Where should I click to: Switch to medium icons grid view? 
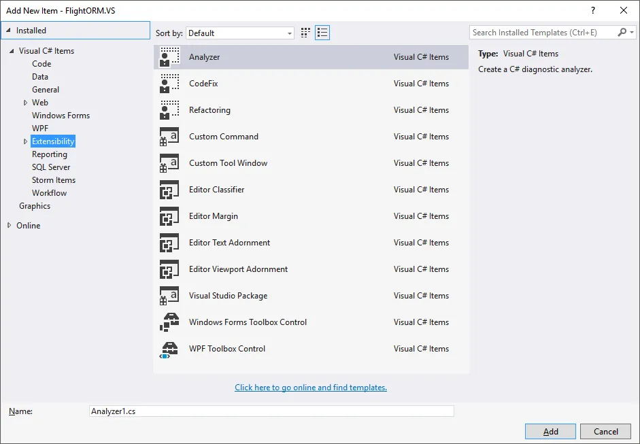click(x=305, y=33)
